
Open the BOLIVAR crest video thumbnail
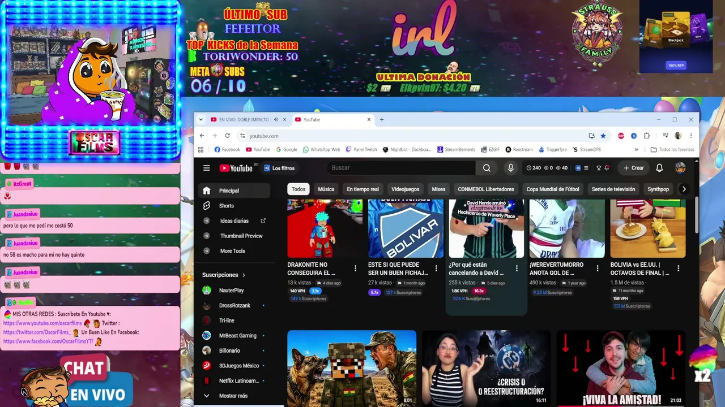406,229
